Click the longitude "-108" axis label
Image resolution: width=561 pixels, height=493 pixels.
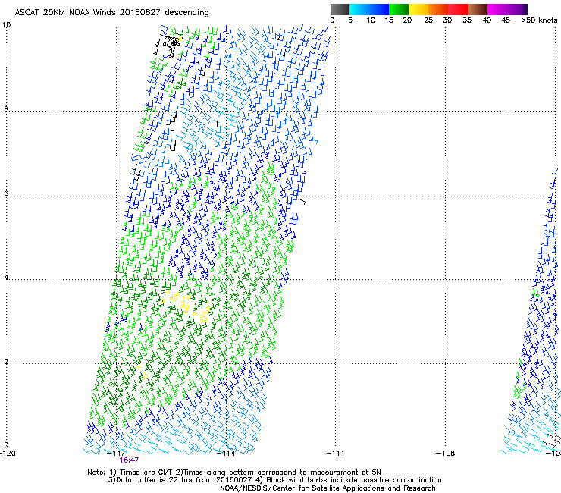click(446, 454)
